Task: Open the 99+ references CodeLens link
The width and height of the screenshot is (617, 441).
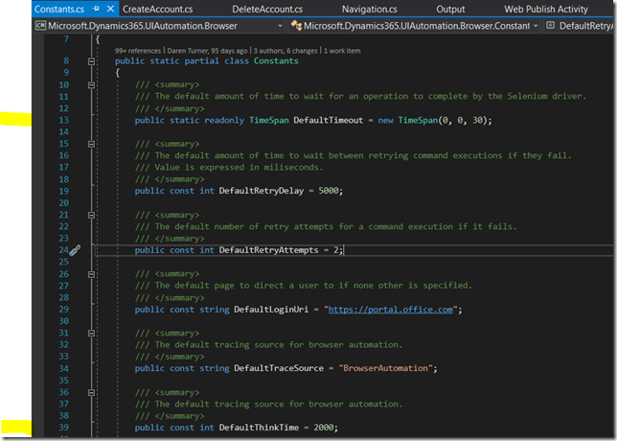Action: pyautogui.click(x=138, y=51)
